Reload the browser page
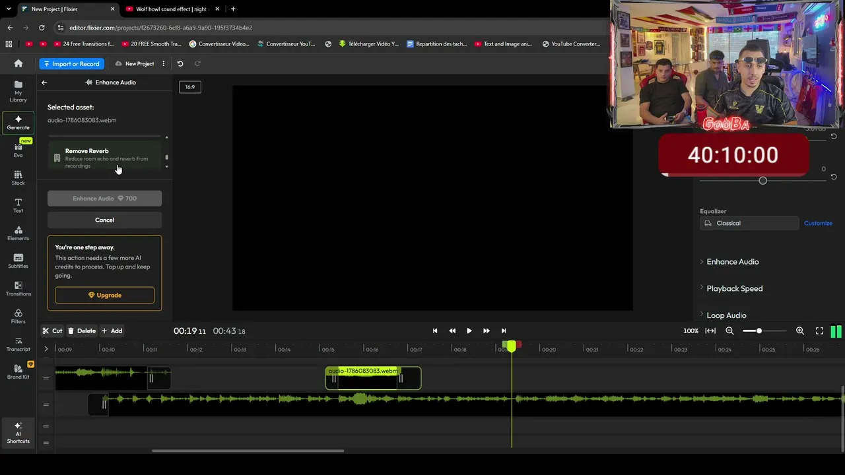 pyautogui.click(x=42, y=28)
